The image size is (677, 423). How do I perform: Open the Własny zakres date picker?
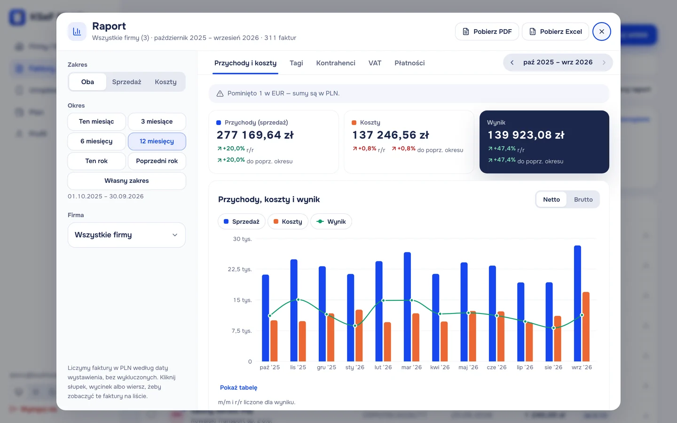coord(126,180)
